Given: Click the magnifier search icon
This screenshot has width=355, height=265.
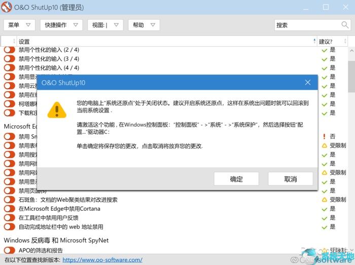Looking at the screenshot, I should pos(345,25).
